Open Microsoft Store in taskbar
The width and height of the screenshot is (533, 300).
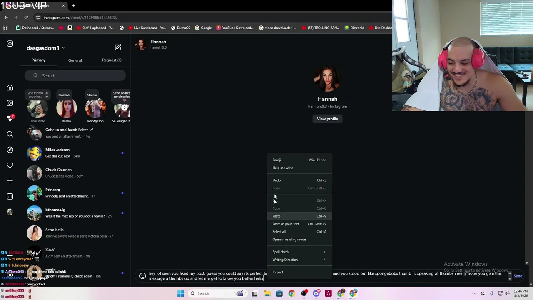click(279, 293)
